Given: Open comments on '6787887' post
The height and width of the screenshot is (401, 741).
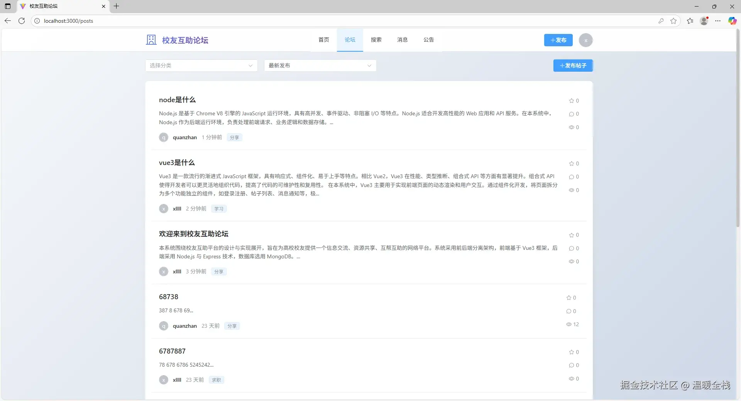Looking at the screenshot, I should tap(572, 365).
